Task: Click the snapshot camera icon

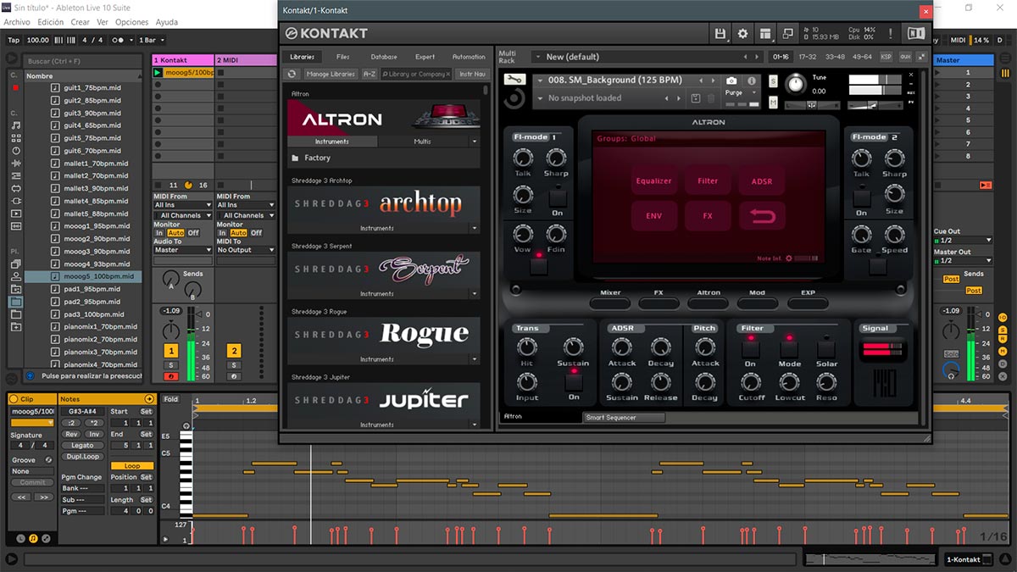Action: [x=731, y=81]
